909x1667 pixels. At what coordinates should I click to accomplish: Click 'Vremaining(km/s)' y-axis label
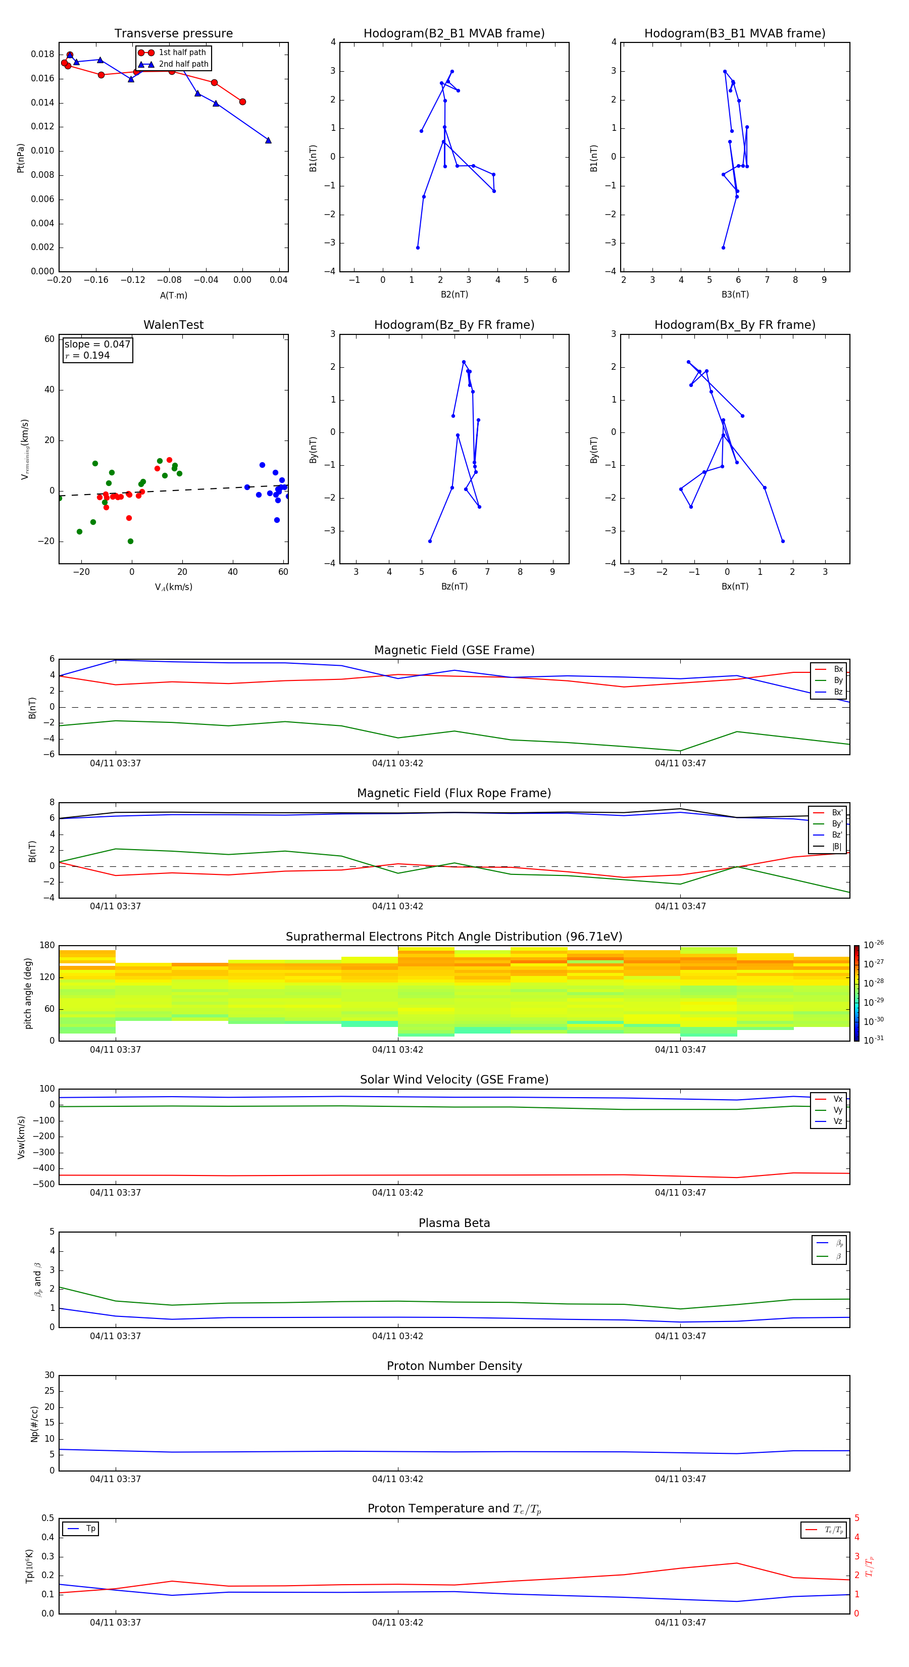[25, 450]
